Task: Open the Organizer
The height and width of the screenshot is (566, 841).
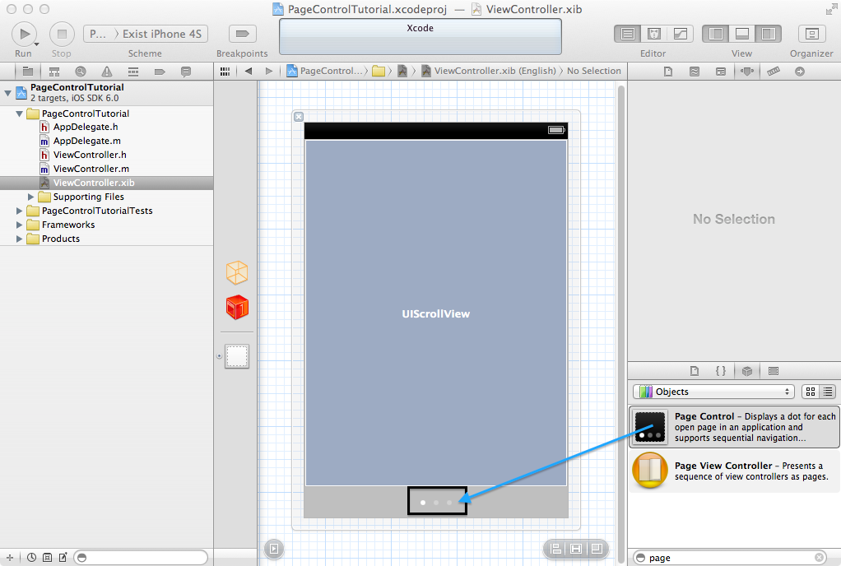Action: 811,33
